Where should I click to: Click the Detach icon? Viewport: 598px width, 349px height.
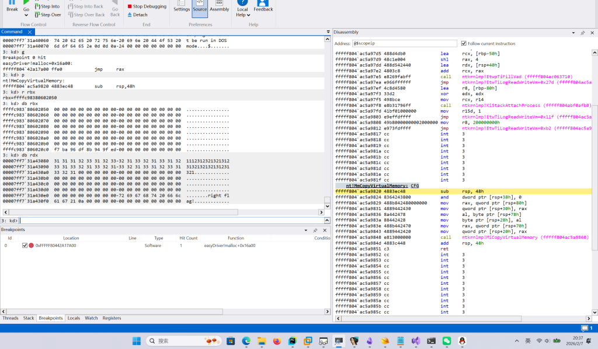click(130, 15)
